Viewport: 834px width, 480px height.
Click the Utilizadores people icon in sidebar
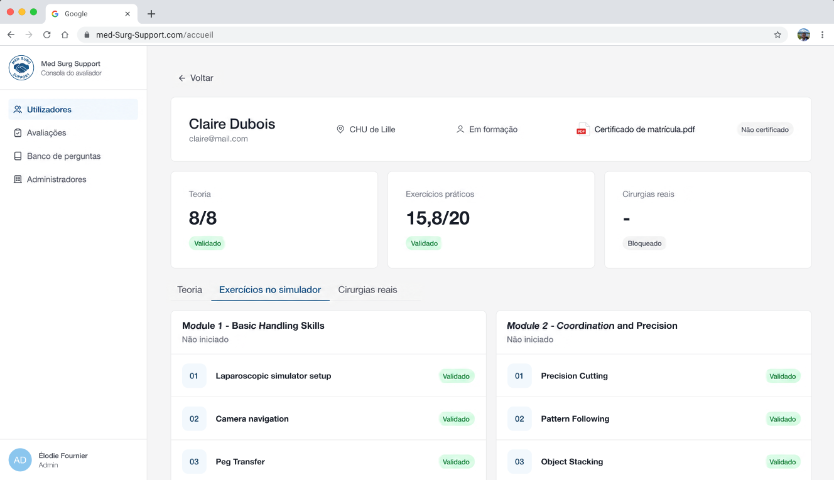(18, 109)
